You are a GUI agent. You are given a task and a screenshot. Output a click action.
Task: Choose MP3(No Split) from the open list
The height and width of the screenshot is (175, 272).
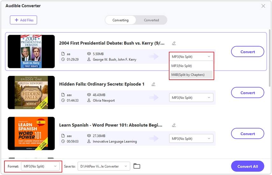[x=191, y=66]
